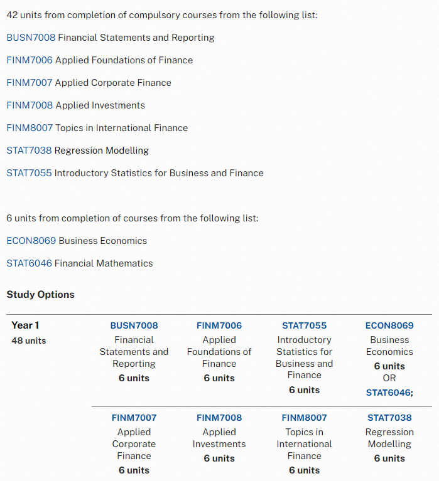Open STAT7055 in Study Options table
The height and width of the screenshot is (481, 439).
tap(305, 325)
